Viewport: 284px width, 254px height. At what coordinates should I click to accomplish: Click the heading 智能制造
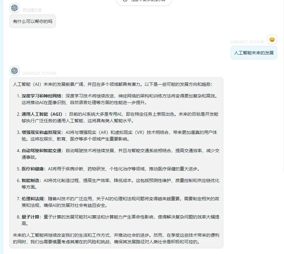[30, 180]
